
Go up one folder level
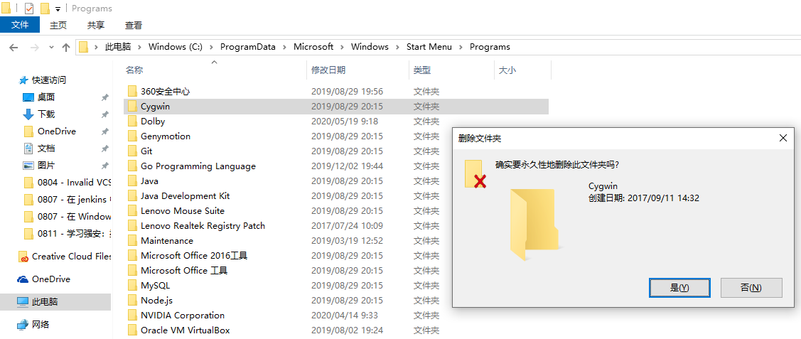pyautogui.click(x=65, y=47)
